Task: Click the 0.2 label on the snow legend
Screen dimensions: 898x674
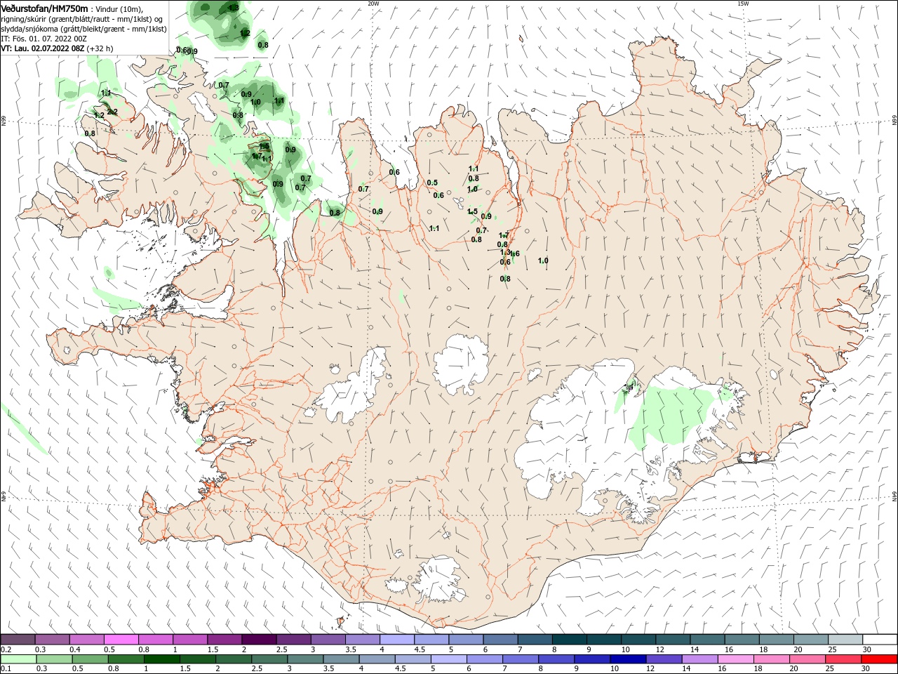Action: pyautogui.click(x=6, y=649)
